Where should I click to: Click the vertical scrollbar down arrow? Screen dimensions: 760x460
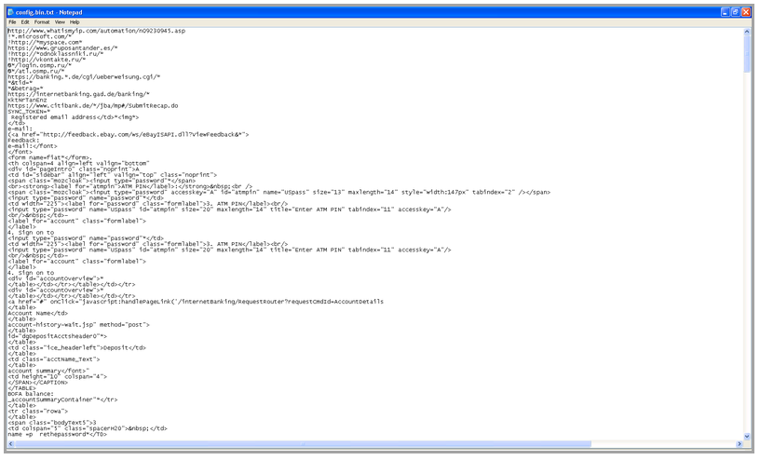[746, 436]
